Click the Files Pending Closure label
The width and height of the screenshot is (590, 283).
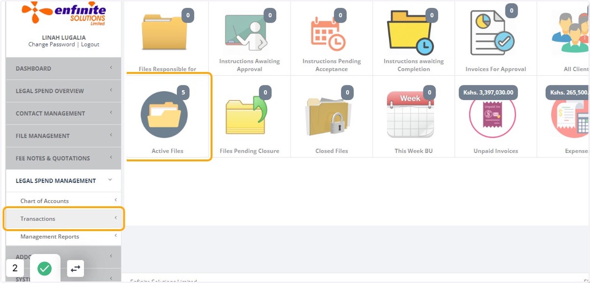[249, 151]
